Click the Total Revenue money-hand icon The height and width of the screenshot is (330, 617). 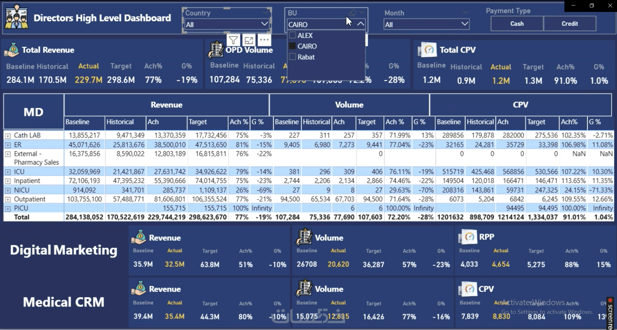pyautogui.click(x=12, y=50)
